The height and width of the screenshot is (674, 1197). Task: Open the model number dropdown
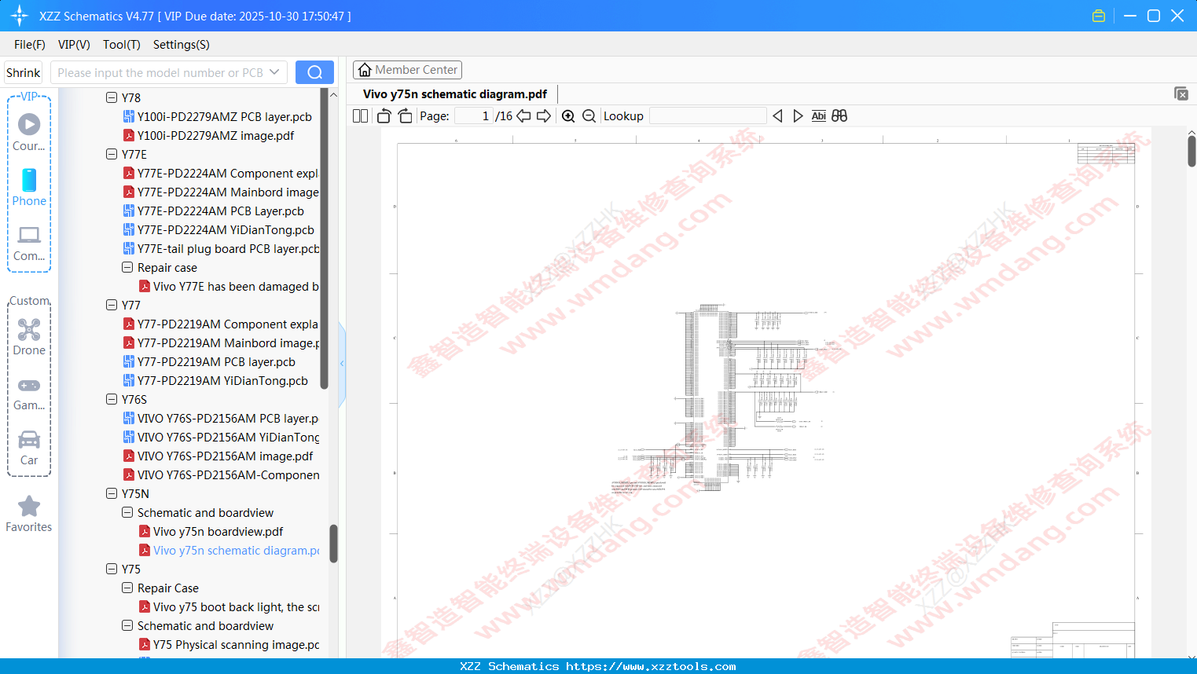(x=274, y=72)
